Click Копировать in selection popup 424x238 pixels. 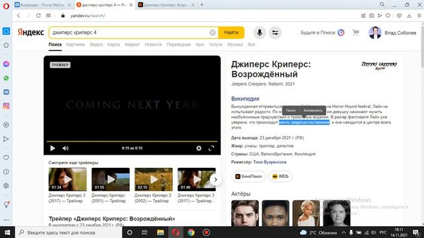pyautogui.click(x=313, y=110)
